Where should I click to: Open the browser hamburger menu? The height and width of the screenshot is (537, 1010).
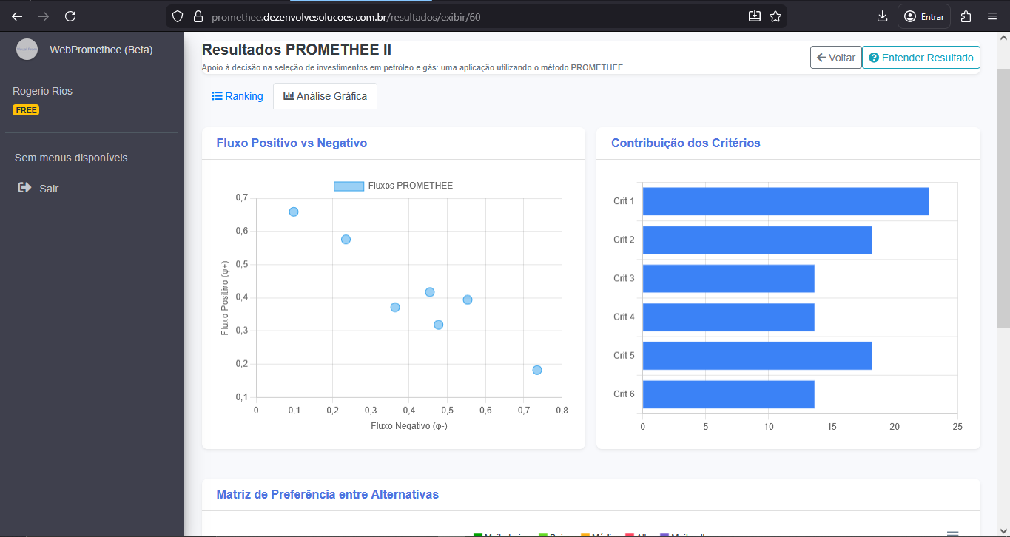(992, 16)
